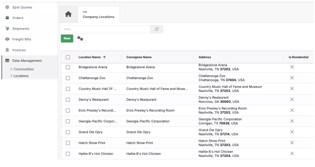Screen dimensions: 315x167
Task: Click 'Denny's Restaurant' location name cell
Action: pos(94,99)
